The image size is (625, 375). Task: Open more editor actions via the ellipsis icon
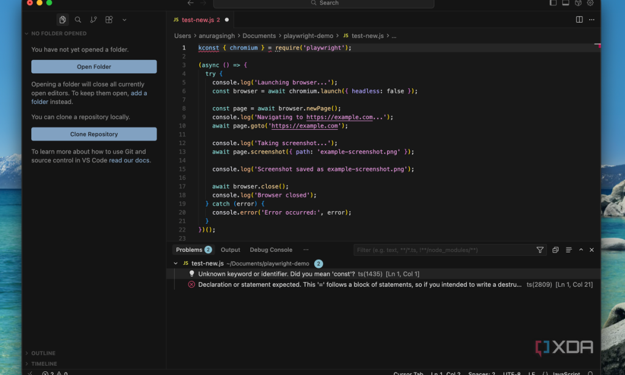click(x=591, y=20)
